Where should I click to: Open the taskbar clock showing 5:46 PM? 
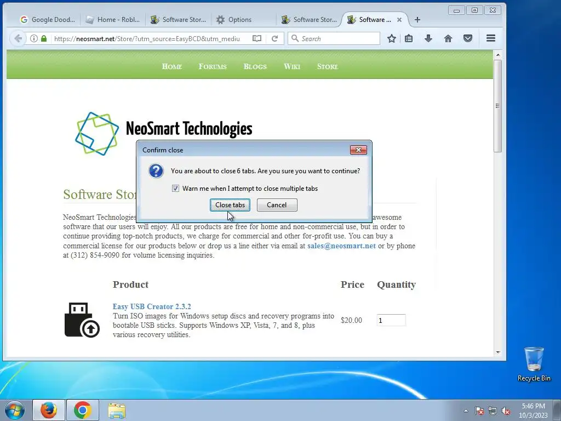(x=533, y=410)
